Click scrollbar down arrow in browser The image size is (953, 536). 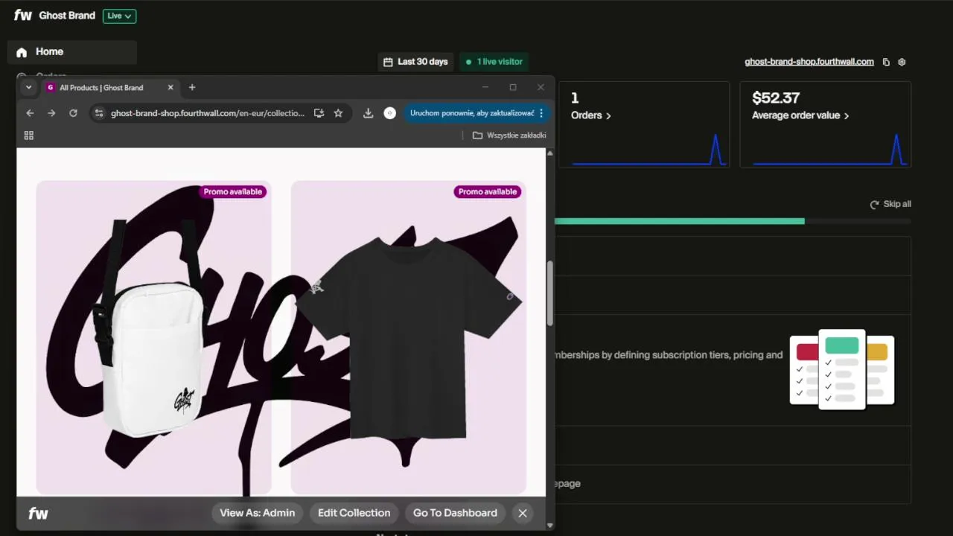550,526
